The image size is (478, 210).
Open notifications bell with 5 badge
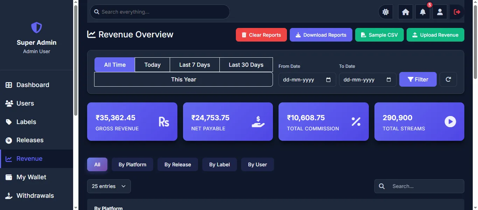tap(423, 12)
